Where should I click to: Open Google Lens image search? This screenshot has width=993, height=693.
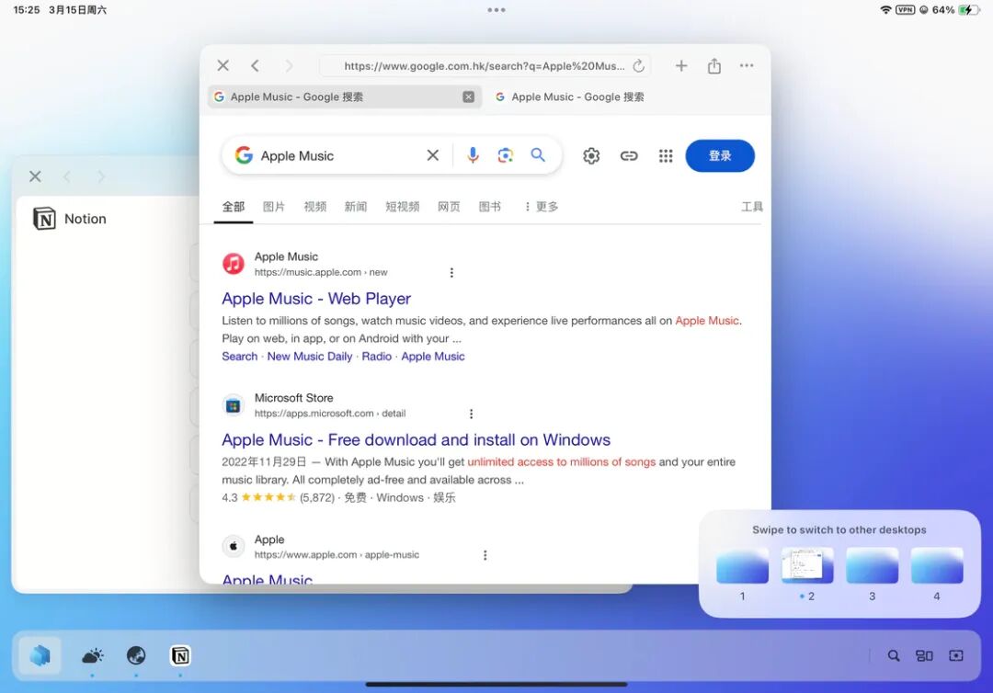coord(506,155)
